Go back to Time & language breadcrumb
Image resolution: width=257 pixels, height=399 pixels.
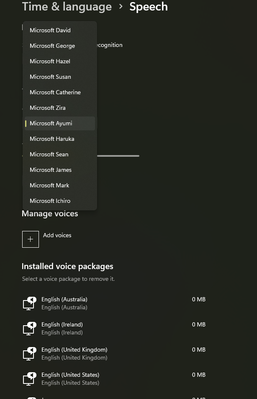coord(67,7)
